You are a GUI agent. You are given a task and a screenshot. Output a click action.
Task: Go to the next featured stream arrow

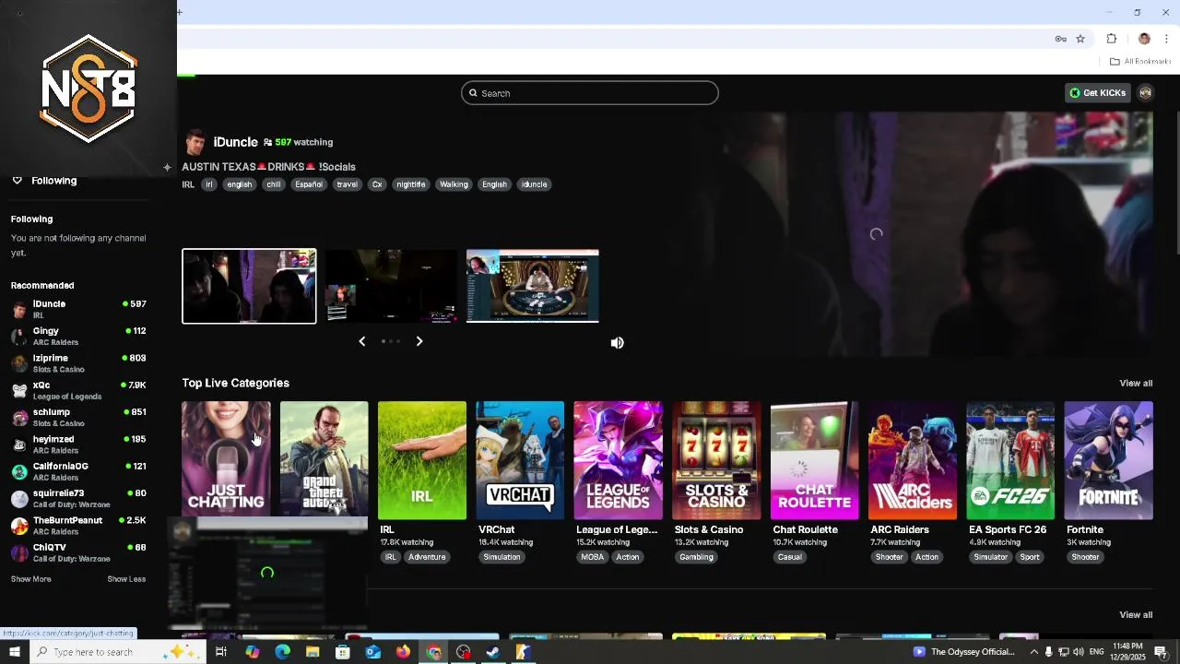[419, 341]
